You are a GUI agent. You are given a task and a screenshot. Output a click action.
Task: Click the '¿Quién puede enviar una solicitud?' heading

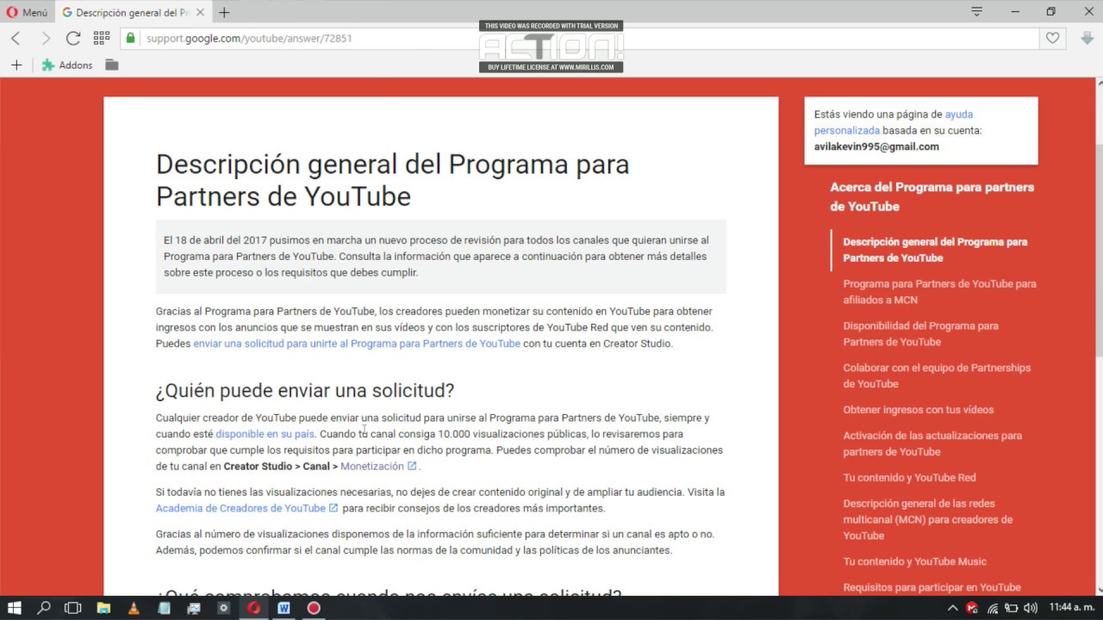click(305, 391)
